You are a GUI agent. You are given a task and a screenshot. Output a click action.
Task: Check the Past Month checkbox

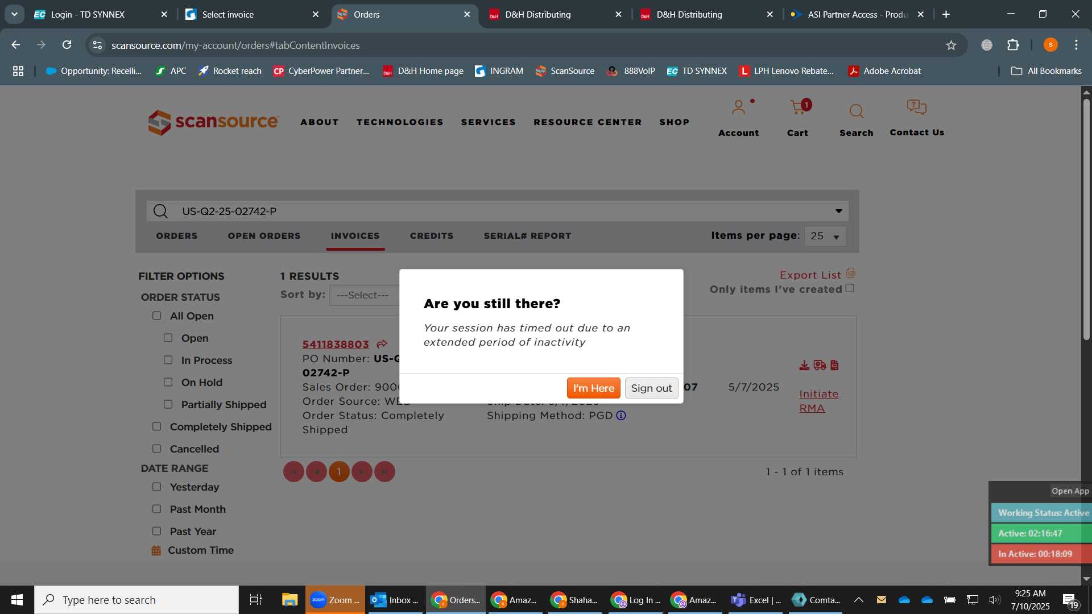pyautogui.click(x=157, y=509)
